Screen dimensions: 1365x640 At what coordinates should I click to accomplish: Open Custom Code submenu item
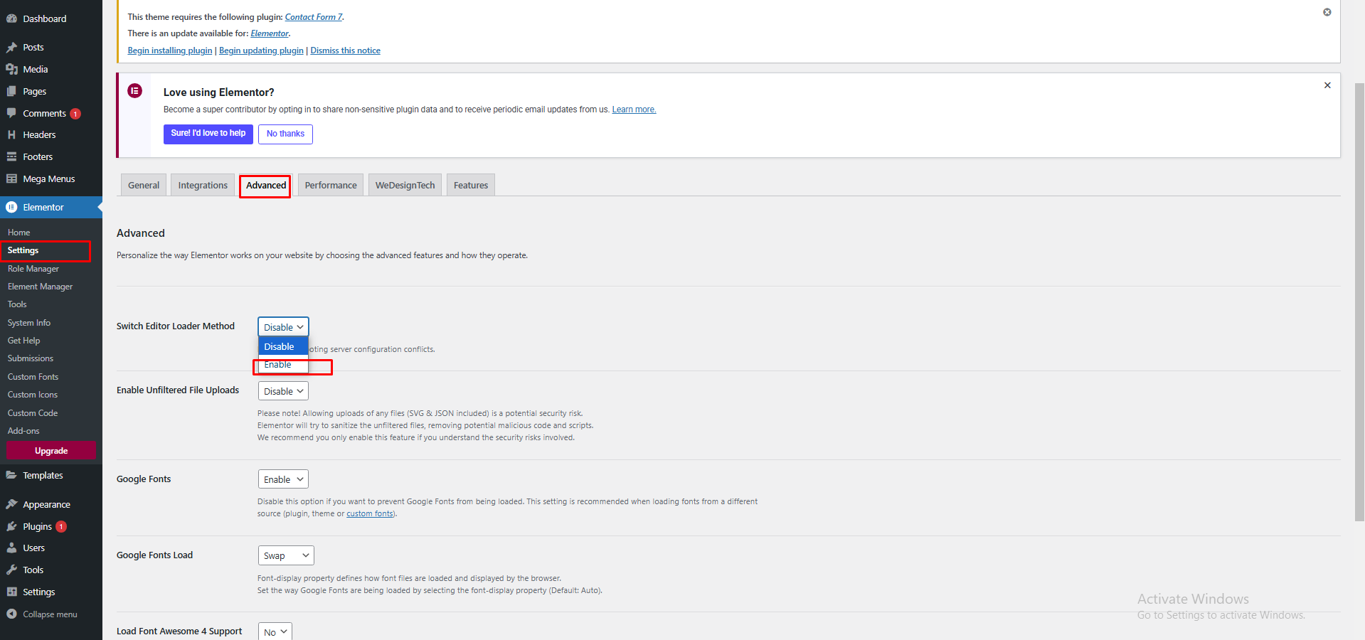(33, 413)
